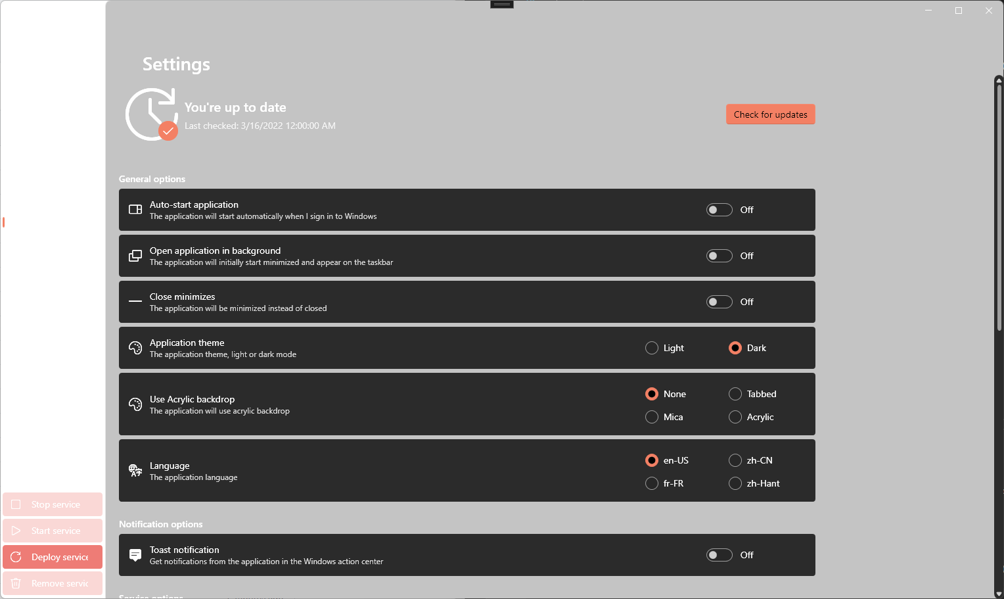Click the Use Acrylic backdrop palette icon

pyautogui.click(x=135, y=404)
